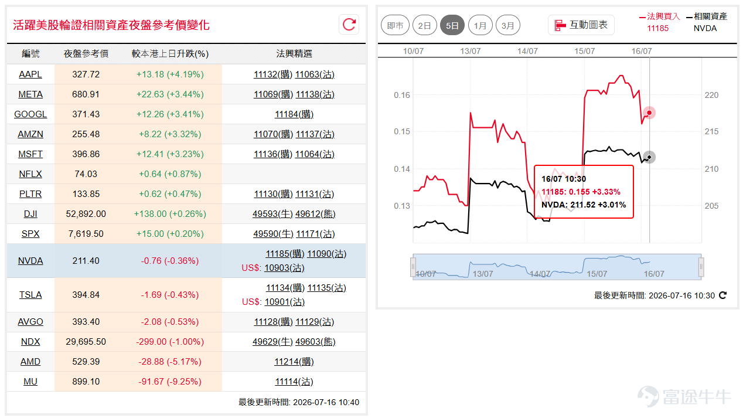Grab the right handle of range navigator
This screenshot has width=743, height=418.
click(701, 267)
